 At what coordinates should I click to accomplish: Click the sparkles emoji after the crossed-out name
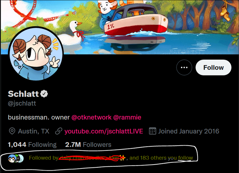pos(122,158)
